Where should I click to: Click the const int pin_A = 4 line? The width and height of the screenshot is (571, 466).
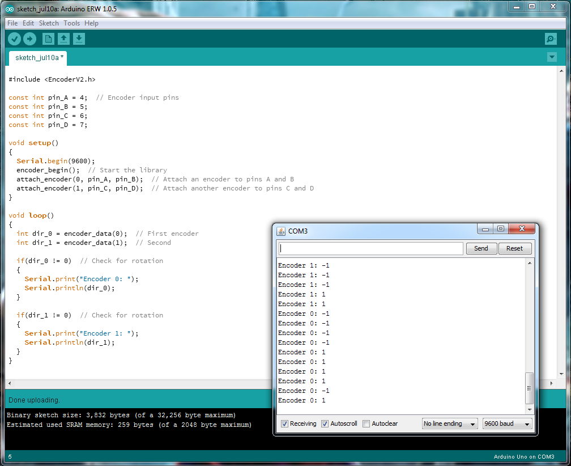93,98
